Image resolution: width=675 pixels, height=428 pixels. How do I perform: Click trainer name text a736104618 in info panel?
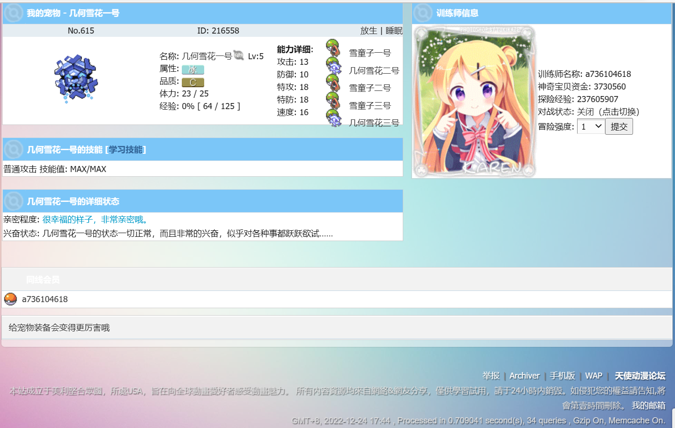[608, 74]
